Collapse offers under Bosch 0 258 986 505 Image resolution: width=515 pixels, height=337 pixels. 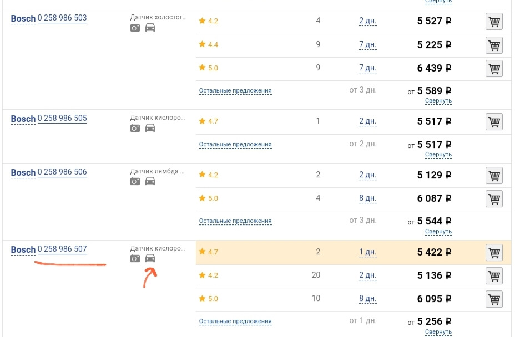[438, 155]
